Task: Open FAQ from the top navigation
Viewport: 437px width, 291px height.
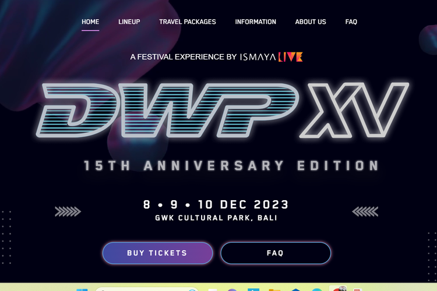Action: [x=351, y=22]
